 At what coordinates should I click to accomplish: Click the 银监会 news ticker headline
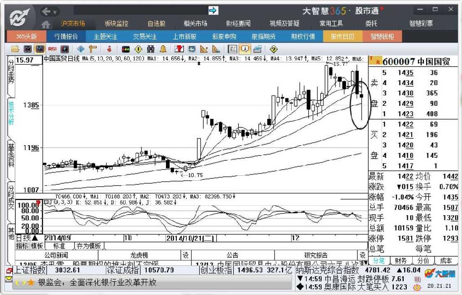97,282
